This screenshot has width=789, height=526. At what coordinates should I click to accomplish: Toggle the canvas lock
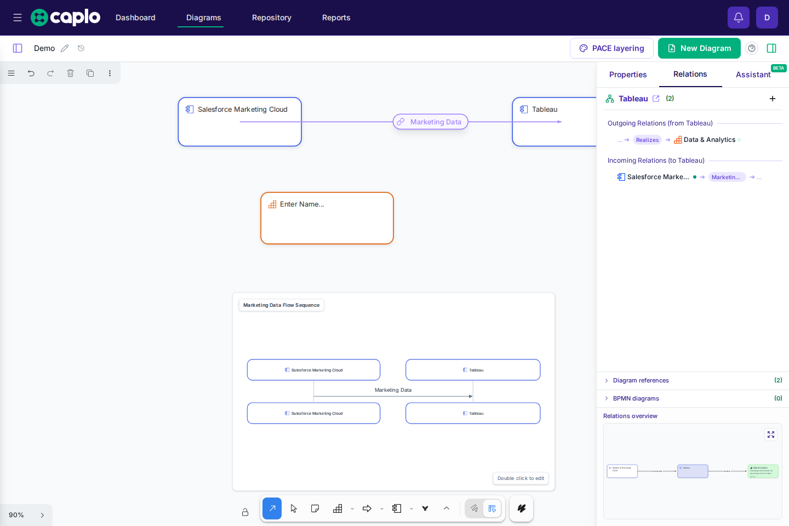[x=245, y=512]
